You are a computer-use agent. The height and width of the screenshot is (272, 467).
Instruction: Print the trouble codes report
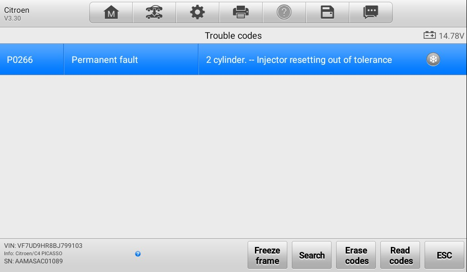pos(241,12)
